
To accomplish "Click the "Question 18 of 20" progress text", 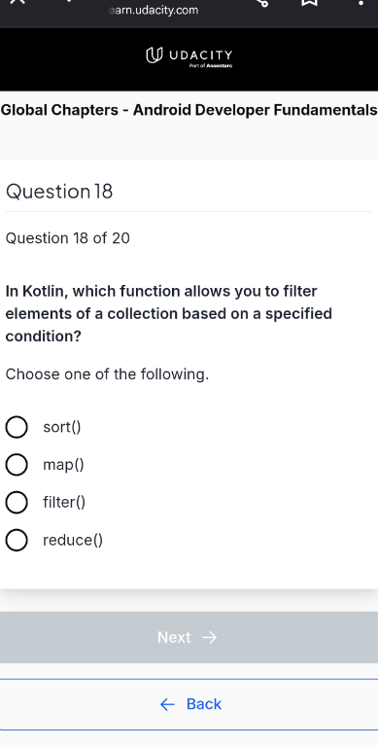I will click(x=68, y=238).
